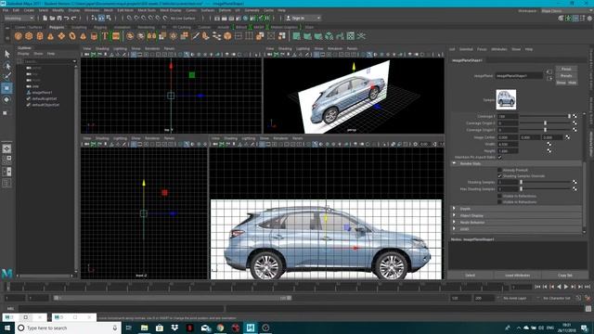Enable the Already Premult checkbox
The image size is (594, 334).
point(499,170)
